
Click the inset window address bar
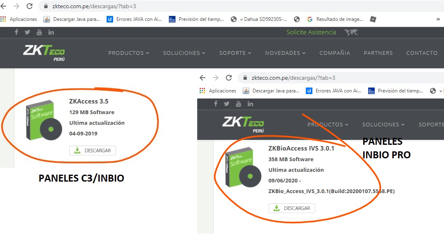click(341, 78)
